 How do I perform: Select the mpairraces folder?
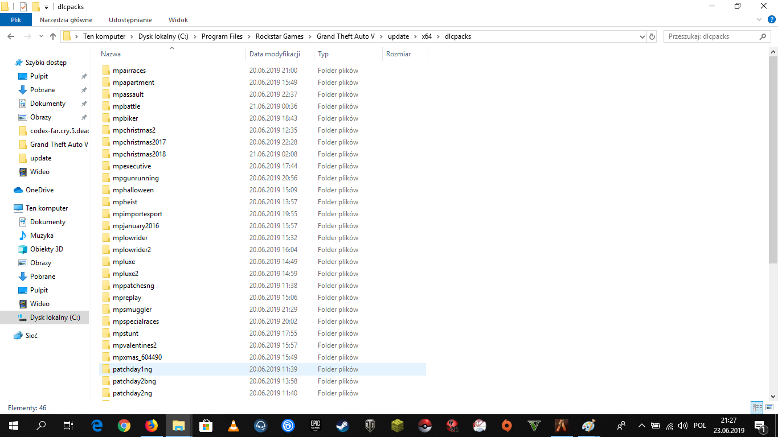coord(129,71)
